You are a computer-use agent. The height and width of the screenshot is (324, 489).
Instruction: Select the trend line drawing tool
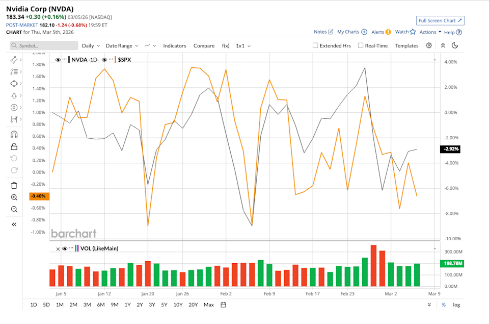click(14, 60)
